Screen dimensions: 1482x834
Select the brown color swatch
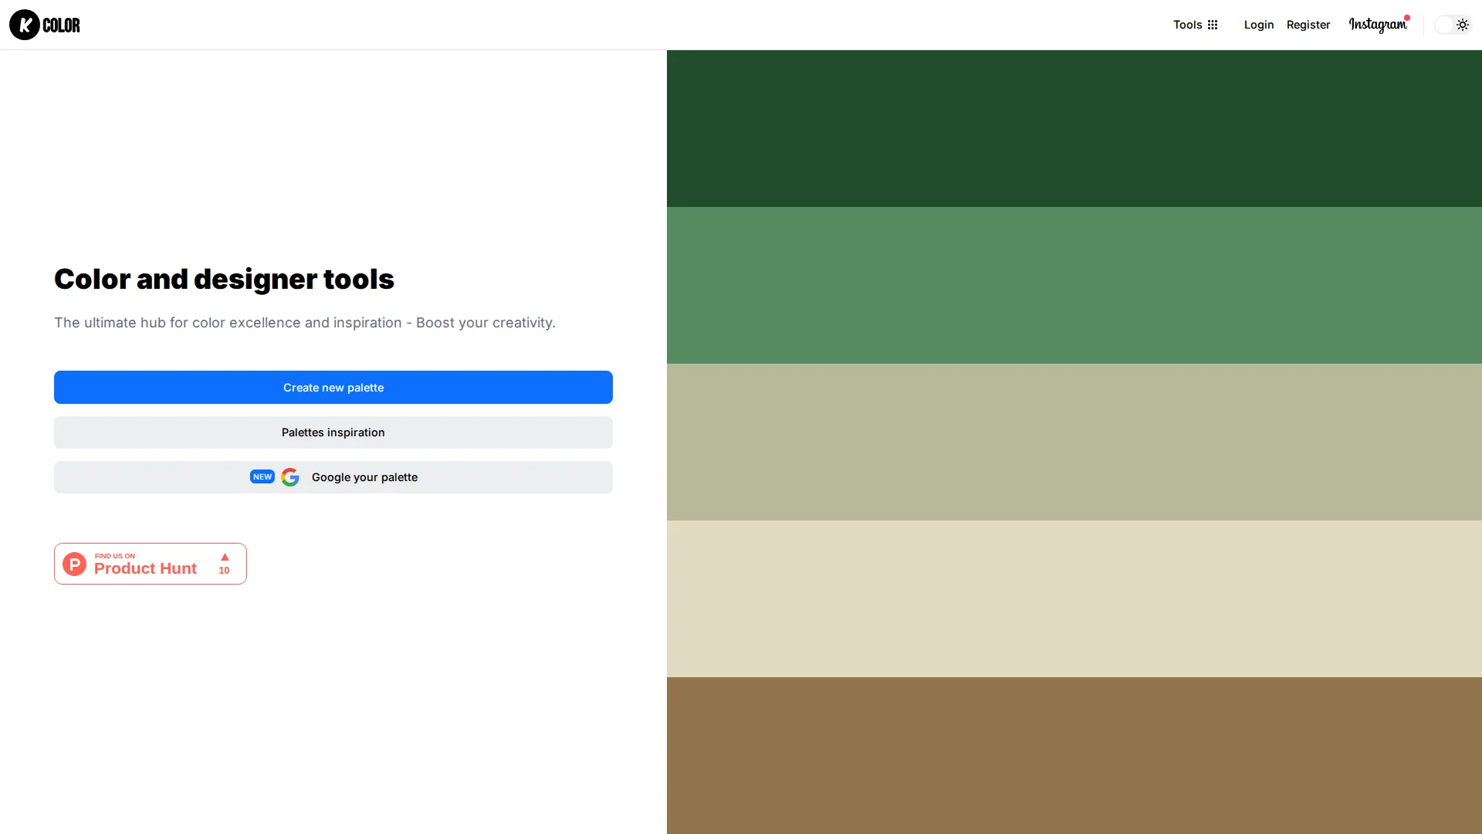tap(1074, 755)
